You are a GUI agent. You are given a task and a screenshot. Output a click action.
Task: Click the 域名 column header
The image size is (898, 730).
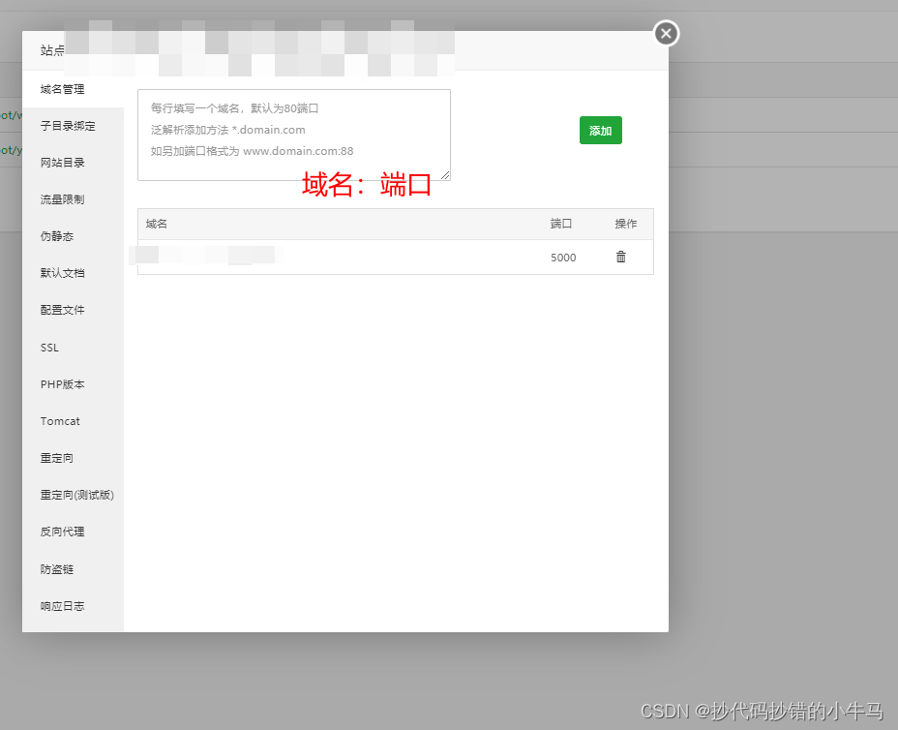[157, 224]
